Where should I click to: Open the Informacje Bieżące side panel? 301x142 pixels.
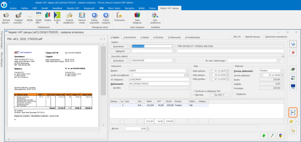[x=1, y=40]
